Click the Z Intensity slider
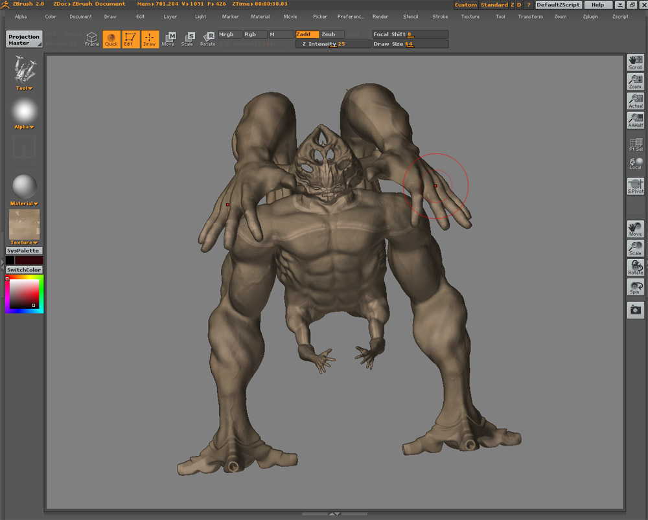648x520 pixels. [333, 44]
